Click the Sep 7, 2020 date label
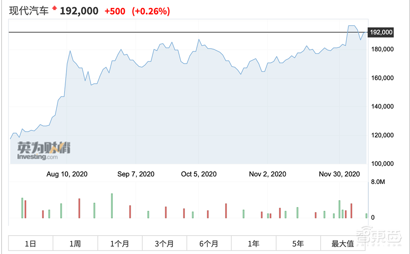The height and width of the screenshot is (254, 410). coord(136,174)
